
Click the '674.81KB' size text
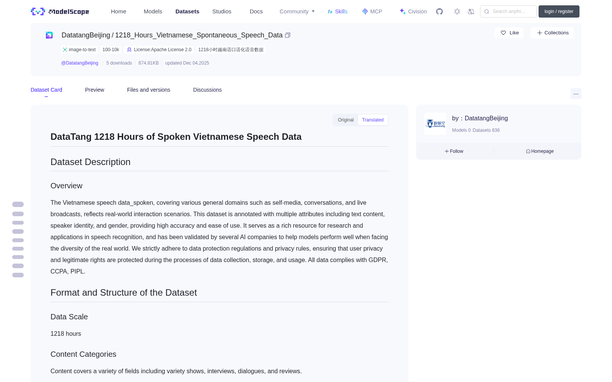click(148, 63)
